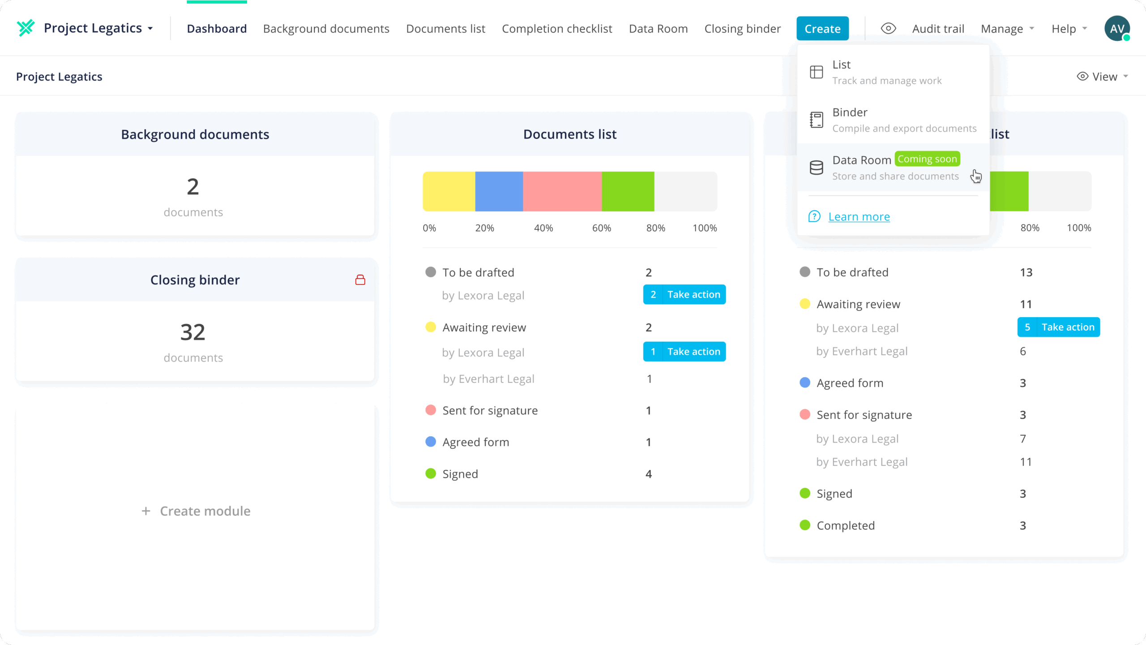
Task: Click the red lock icon on Closing binder
Action: [x=360, y=280]
